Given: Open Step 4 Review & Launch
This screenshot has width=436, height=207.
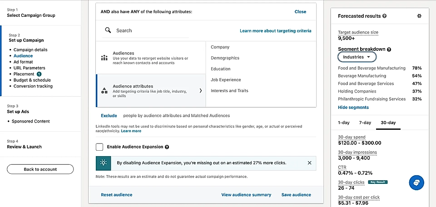Looking at the screenshot, I should (24, 144).
